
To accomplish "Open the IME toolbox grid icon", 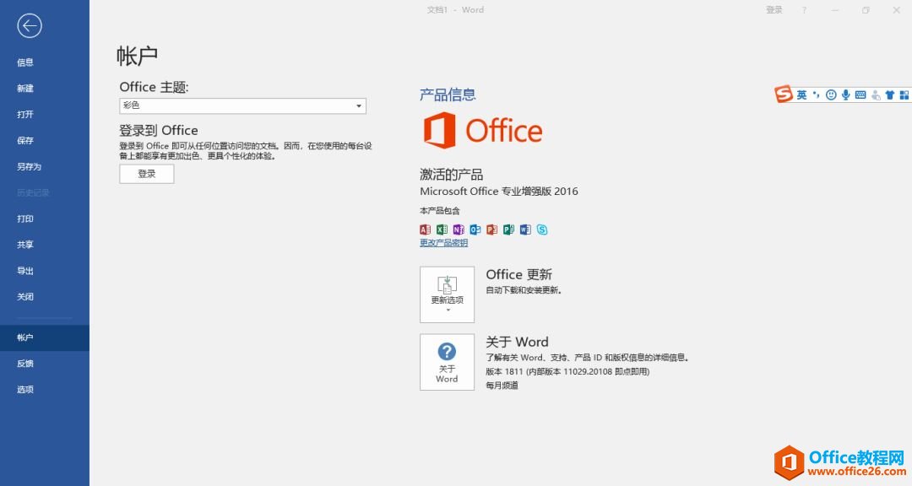I will click(x=904, y=94).
